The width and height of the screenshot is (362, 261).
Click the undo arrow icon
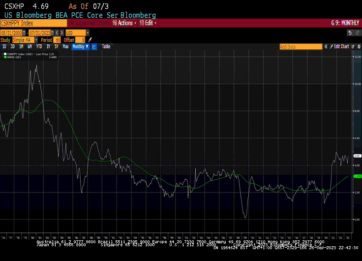click(350, 33)
